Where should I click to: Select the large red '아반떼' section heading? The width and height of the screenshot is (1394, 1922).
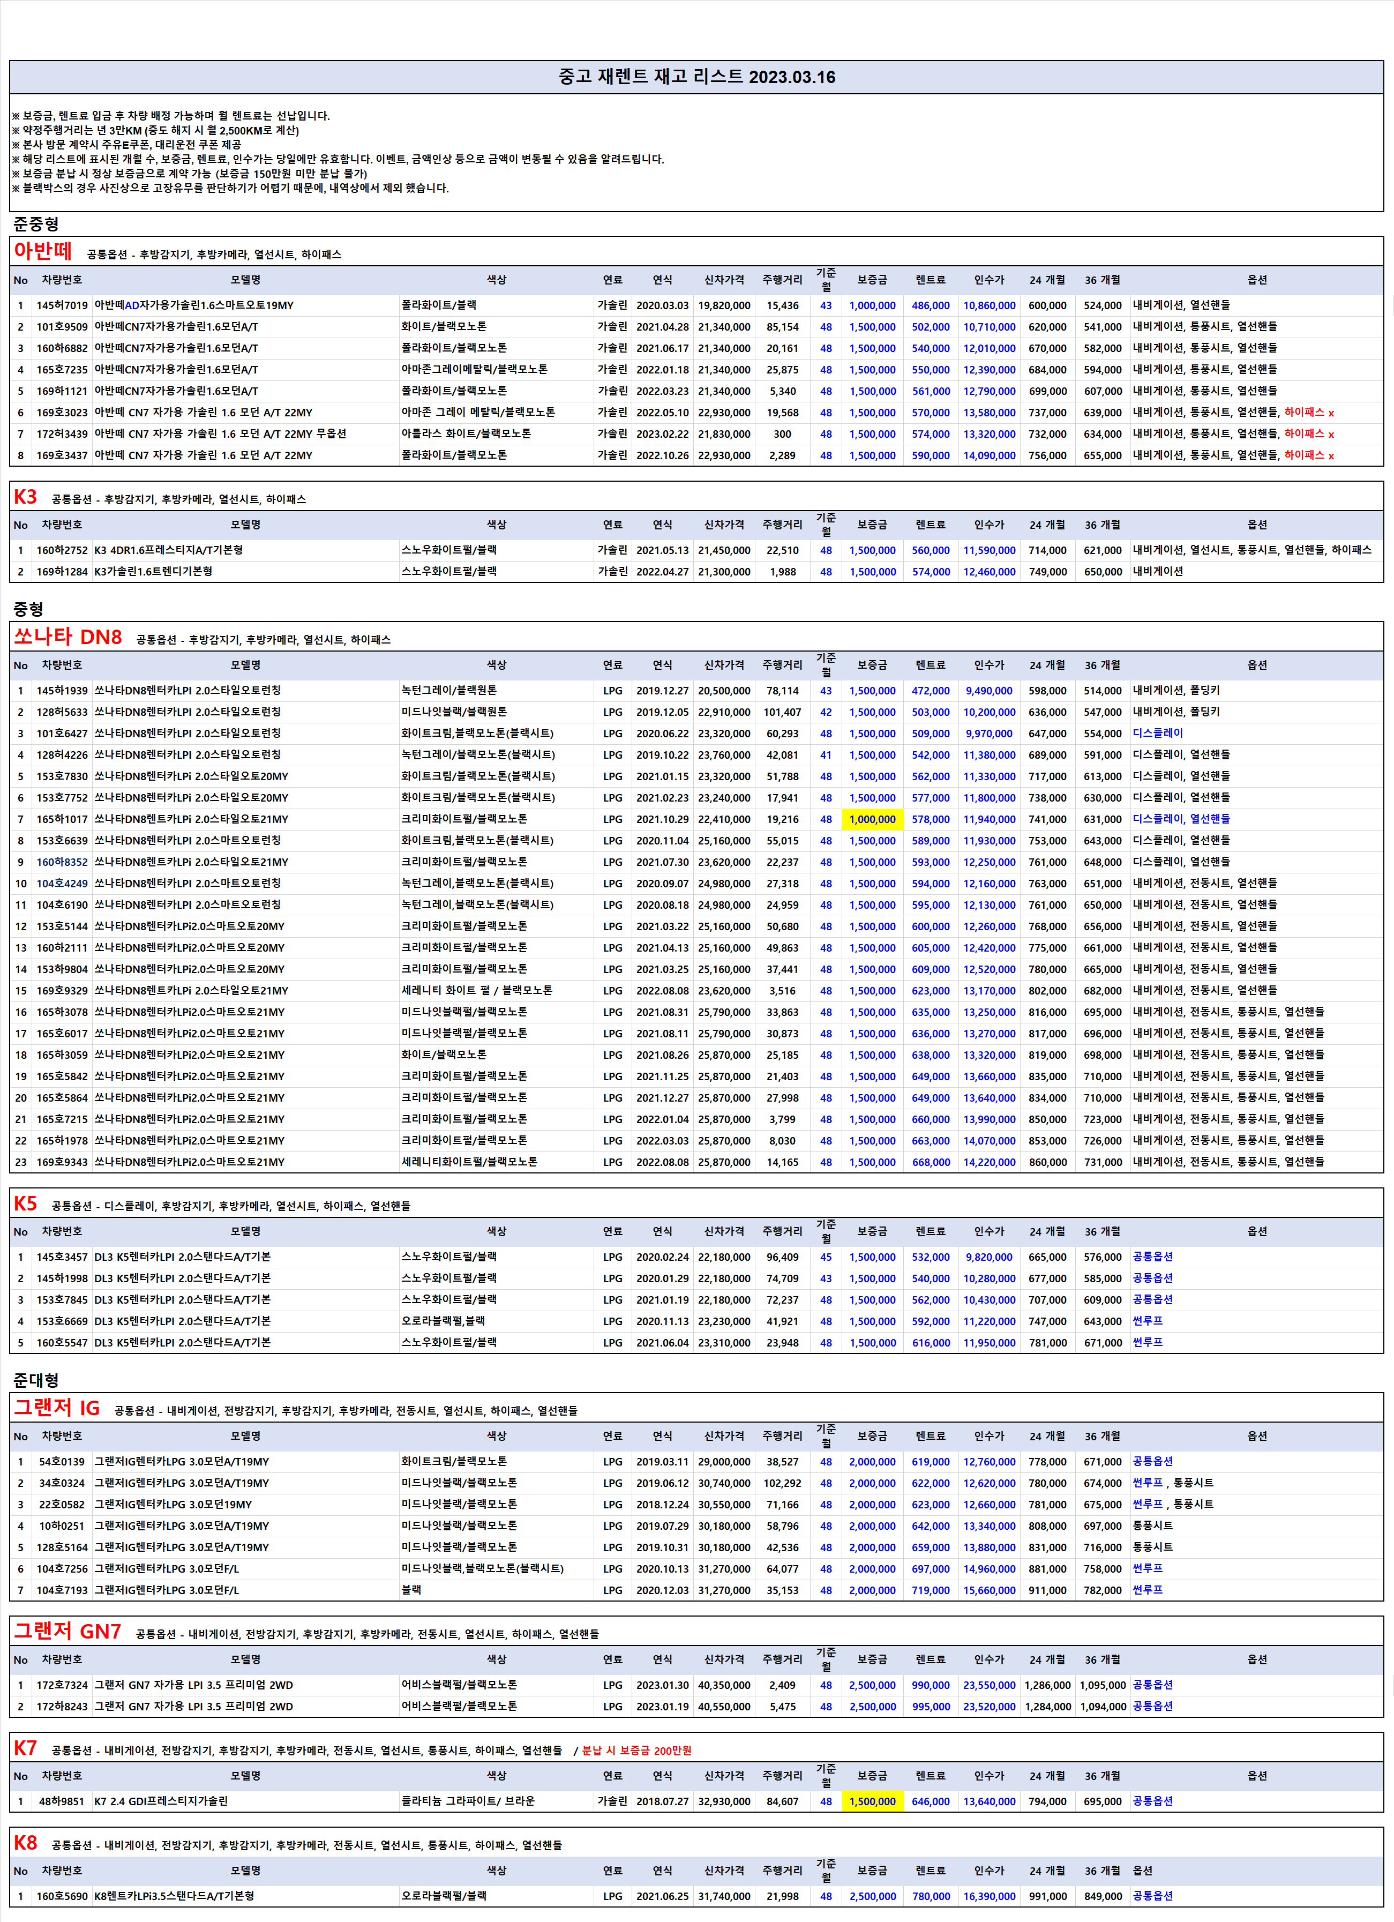tap(42, 251)
